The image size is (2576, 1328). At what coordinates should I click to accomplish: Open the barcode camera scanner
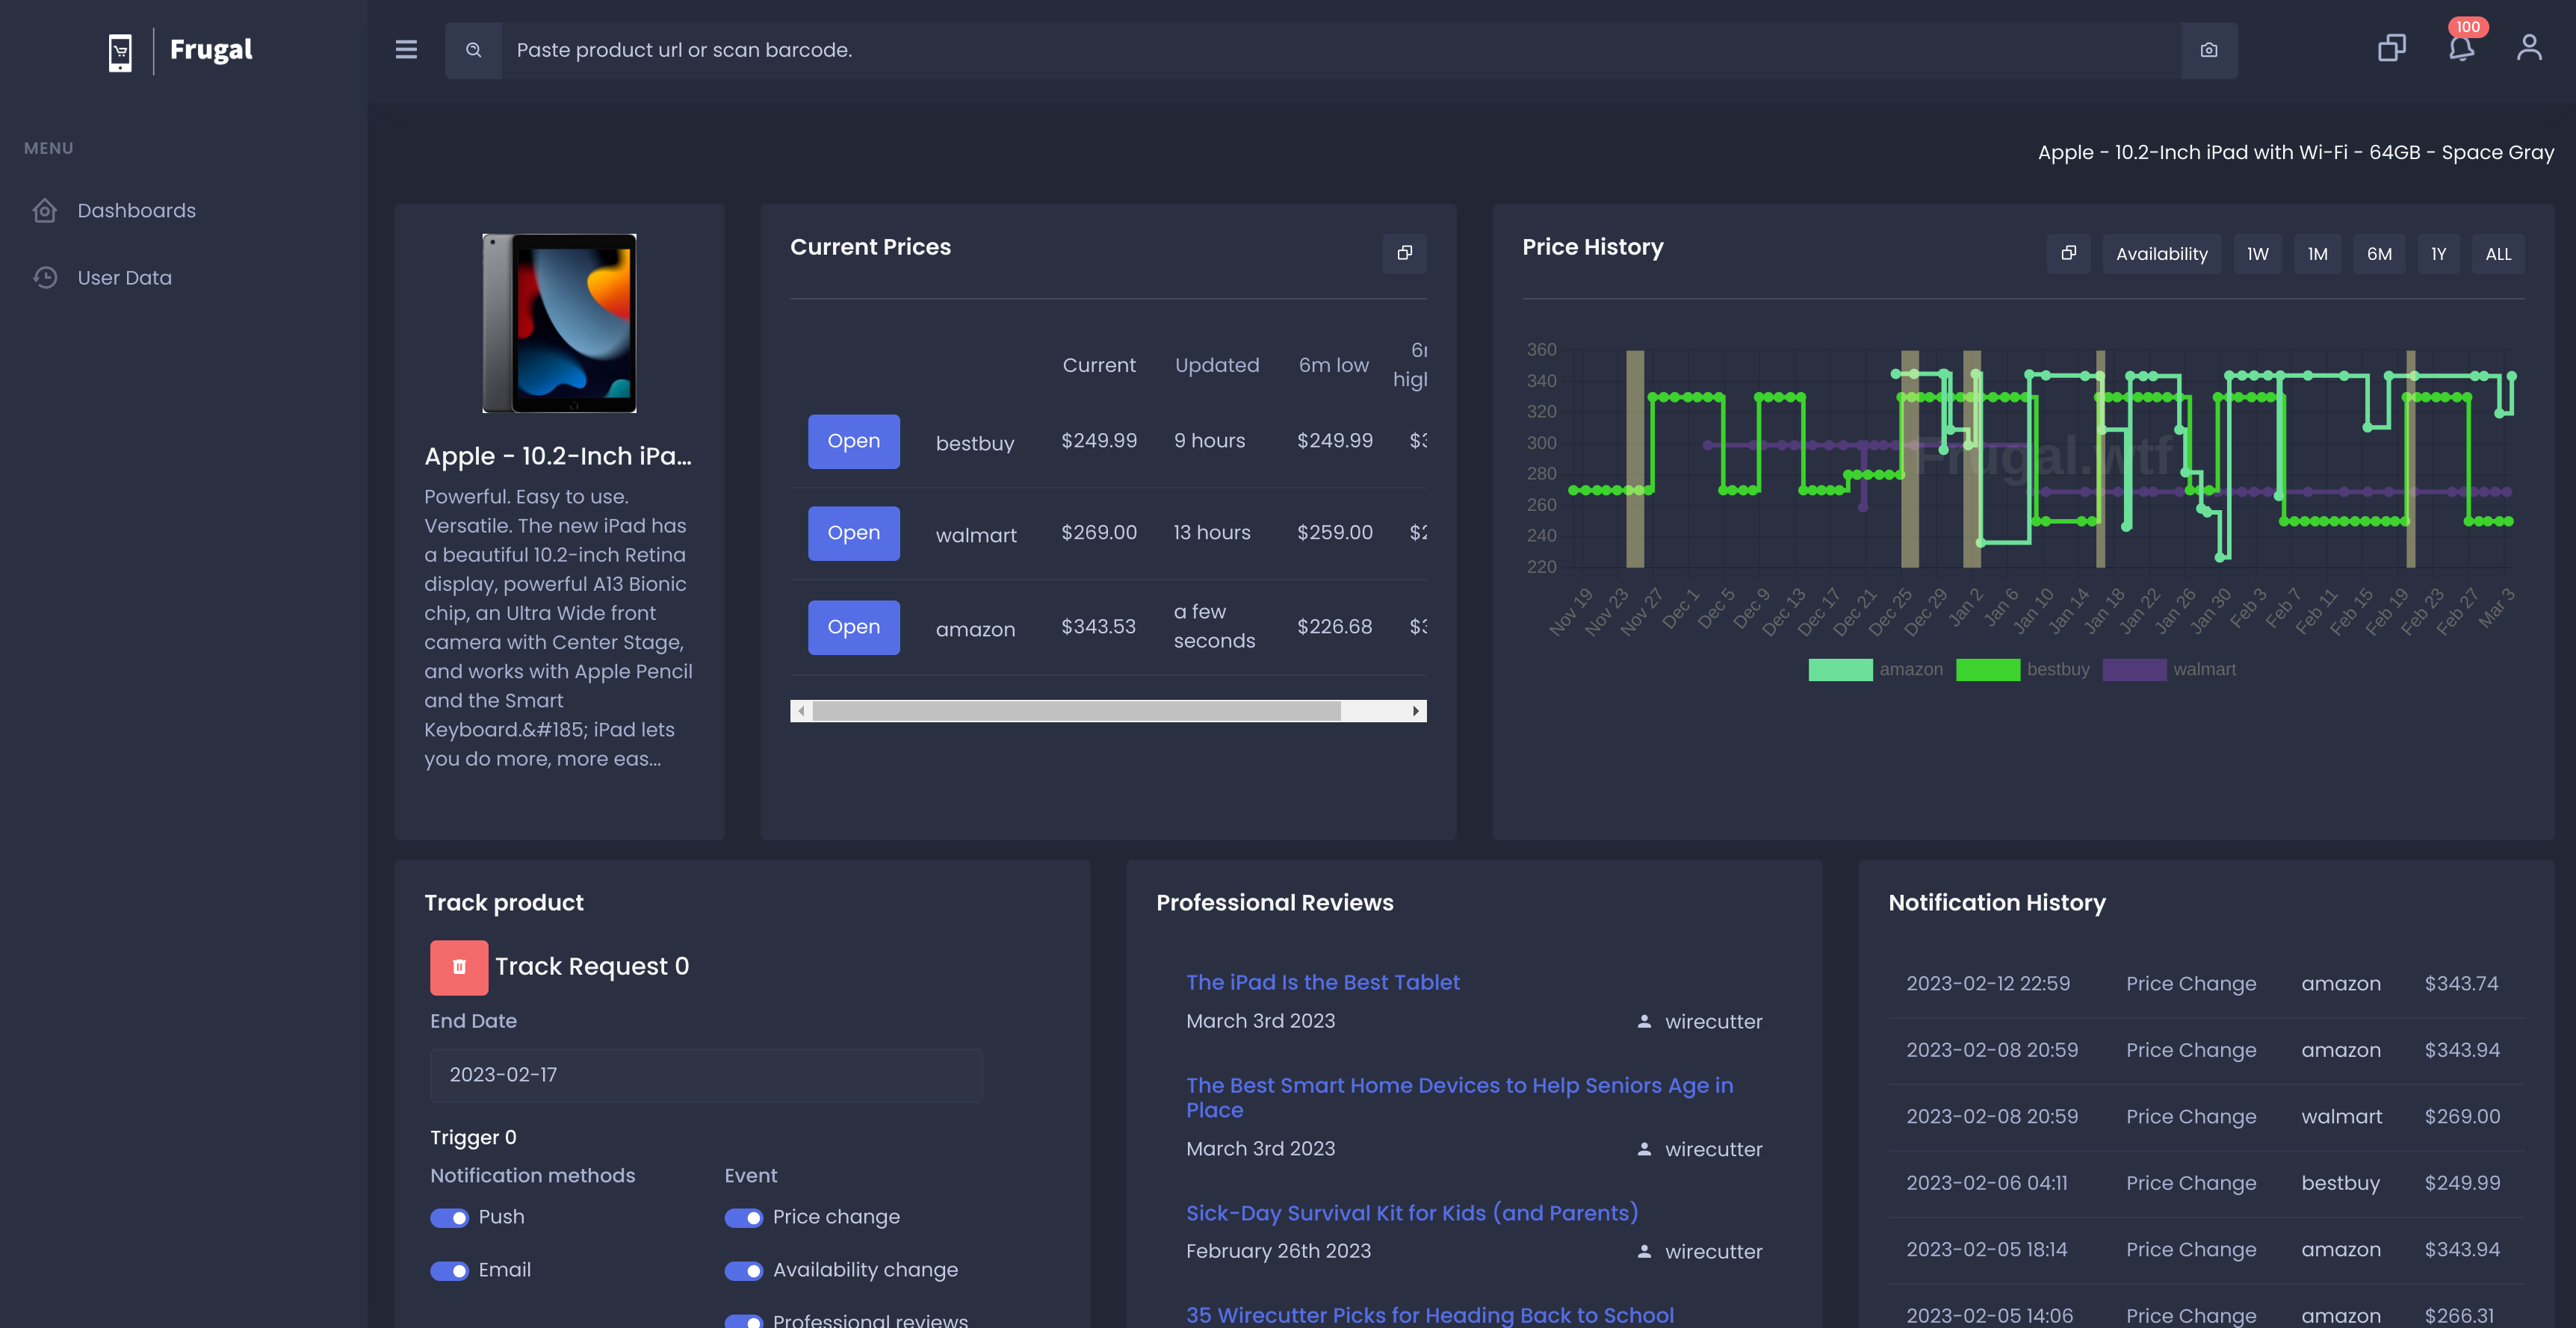pos(2209,50)
